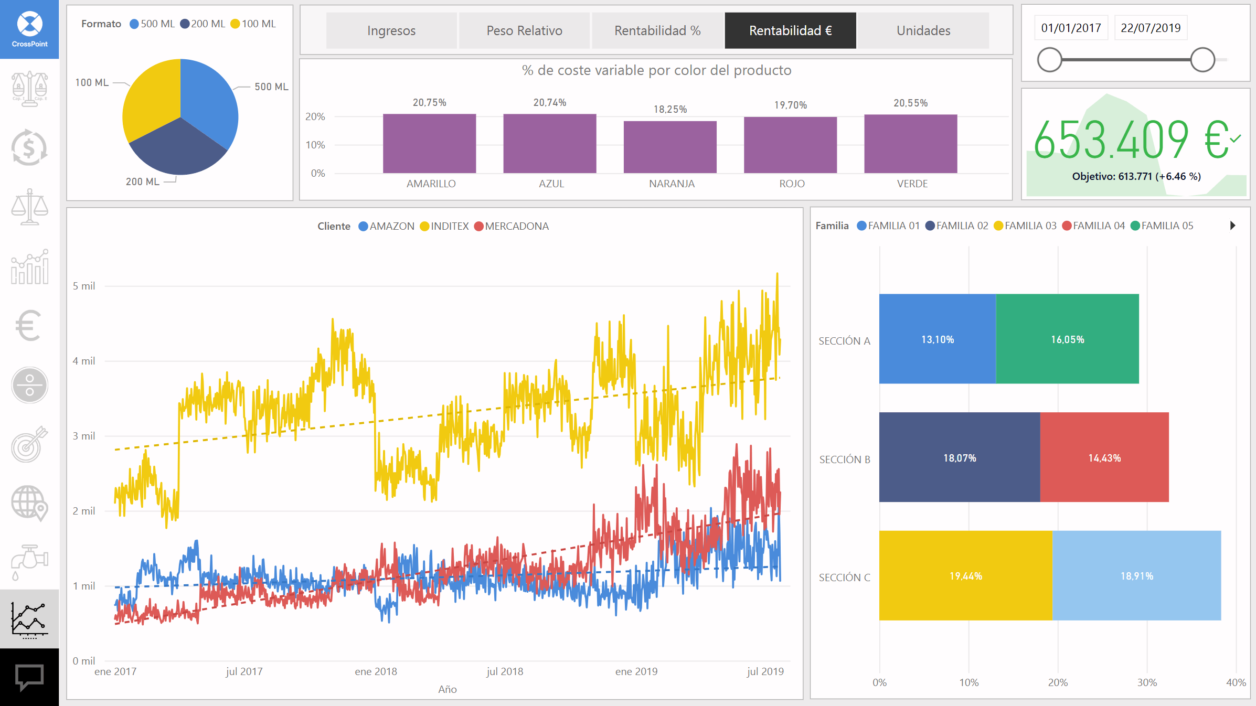
Task: Toggle the 500 ML format legend item
Action: [152, 24]
